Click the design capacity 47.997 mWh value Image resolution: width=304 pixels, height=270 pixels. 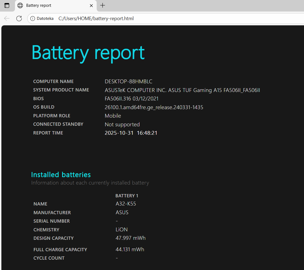pyautogui.click(x=130, y=238)
